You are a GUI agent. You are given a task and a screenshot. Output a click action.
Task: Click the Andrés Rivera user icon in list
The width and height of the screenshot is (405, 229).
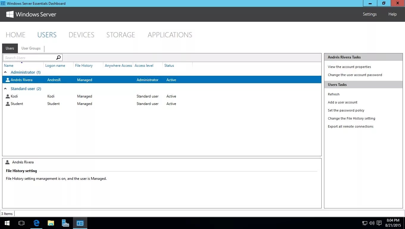click(8, 80)
